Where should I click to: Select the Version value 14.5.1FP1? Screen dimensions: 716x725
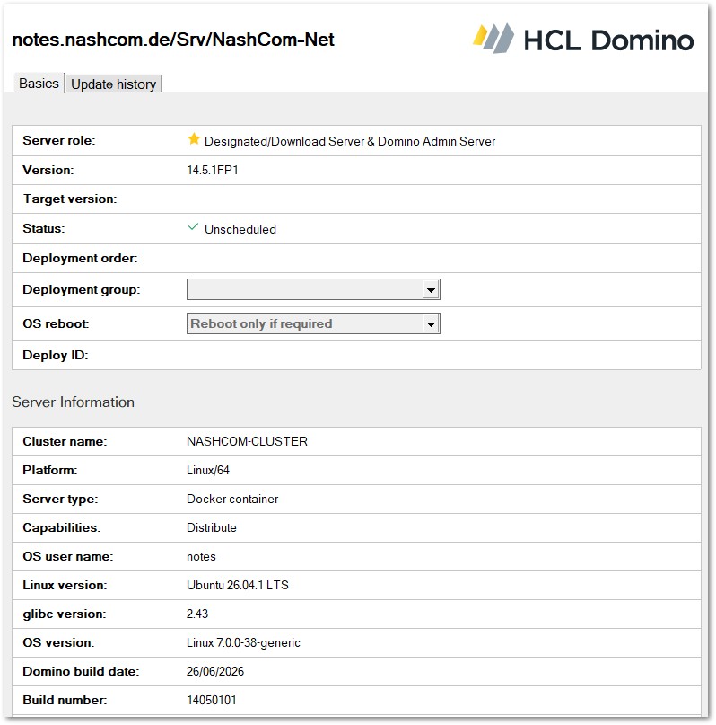pos(213,170)
